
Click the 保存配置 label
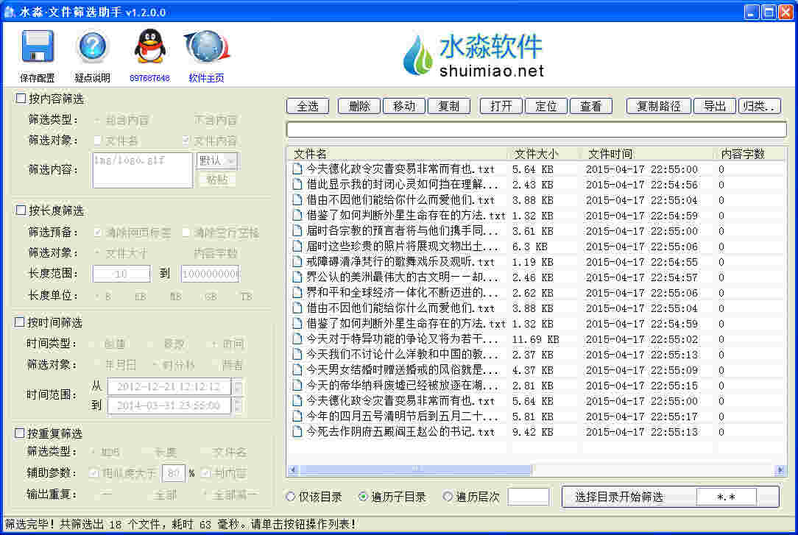(37, 78)
